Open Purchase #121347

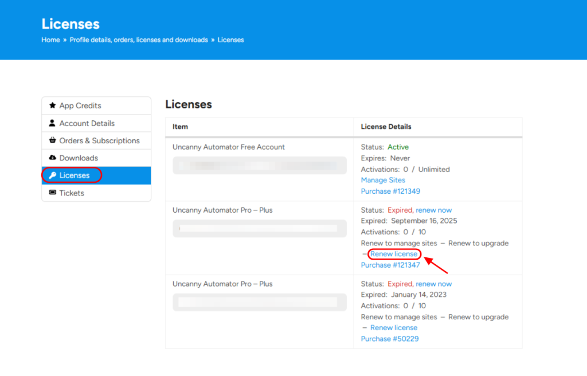click(391, 265)
